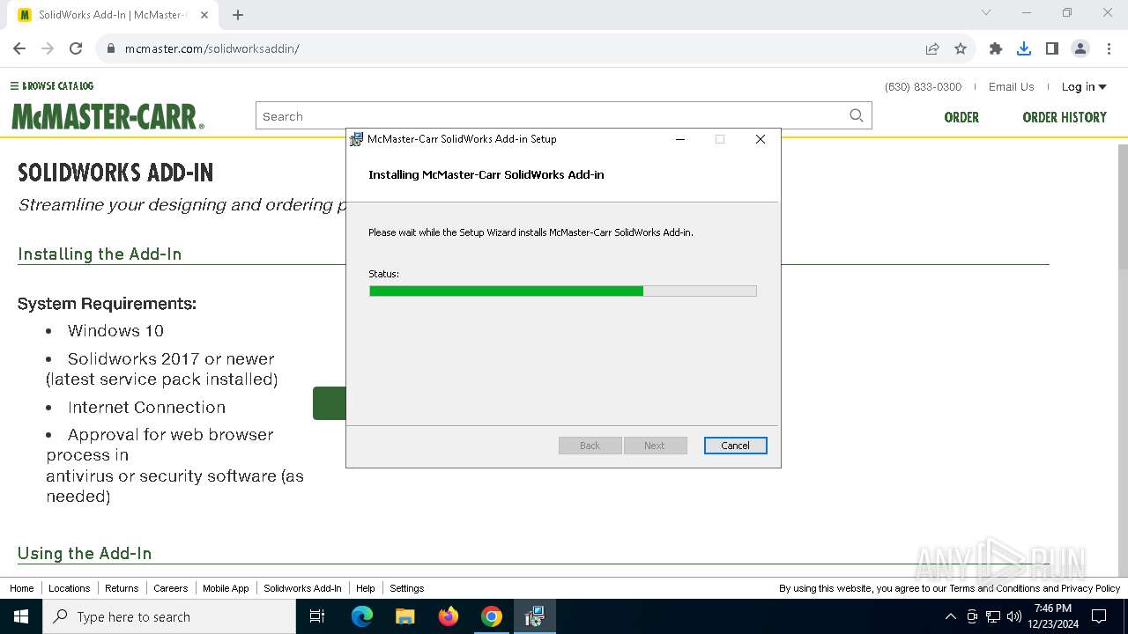This screenshot has width=1128, height=634.
Task: Show Chrome downloads
Action: point(1024,49)
